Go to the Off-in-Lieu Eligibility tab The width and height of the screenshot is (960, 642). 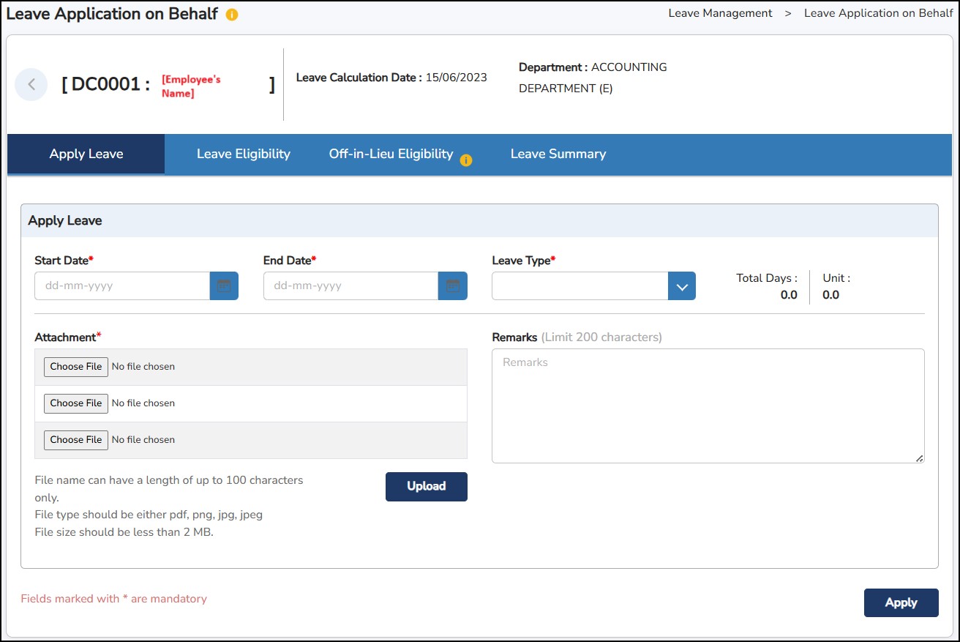(x=391, y=154)
